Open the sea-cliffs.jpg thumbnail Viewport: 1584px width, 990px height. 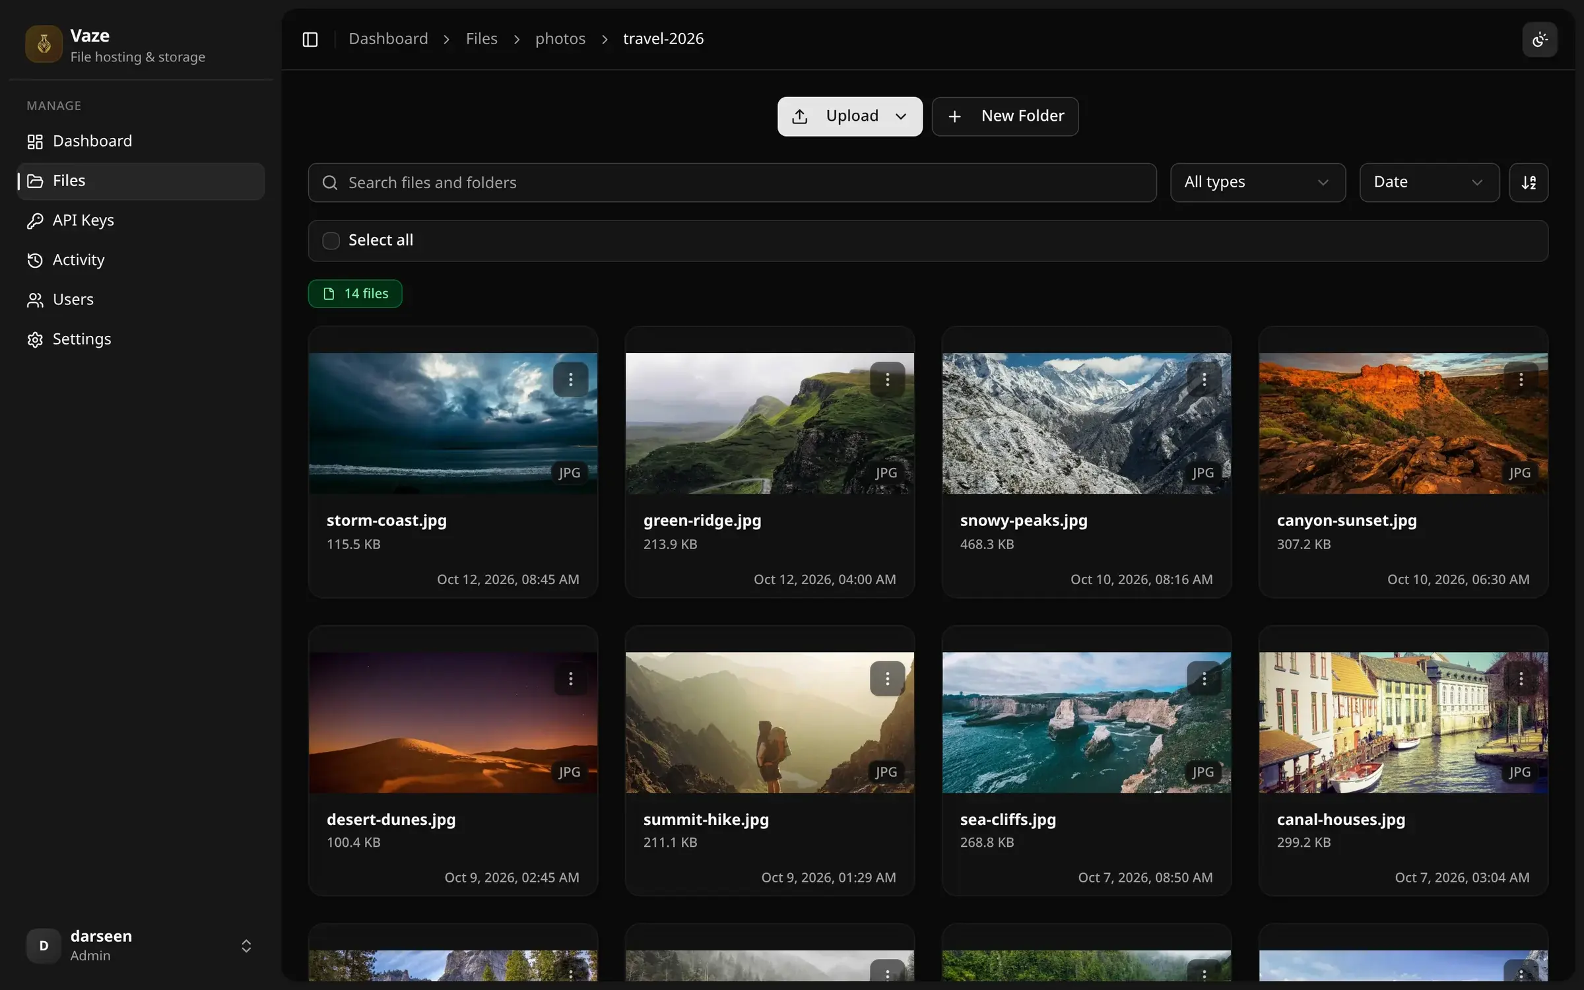(x=1086, y=723)
